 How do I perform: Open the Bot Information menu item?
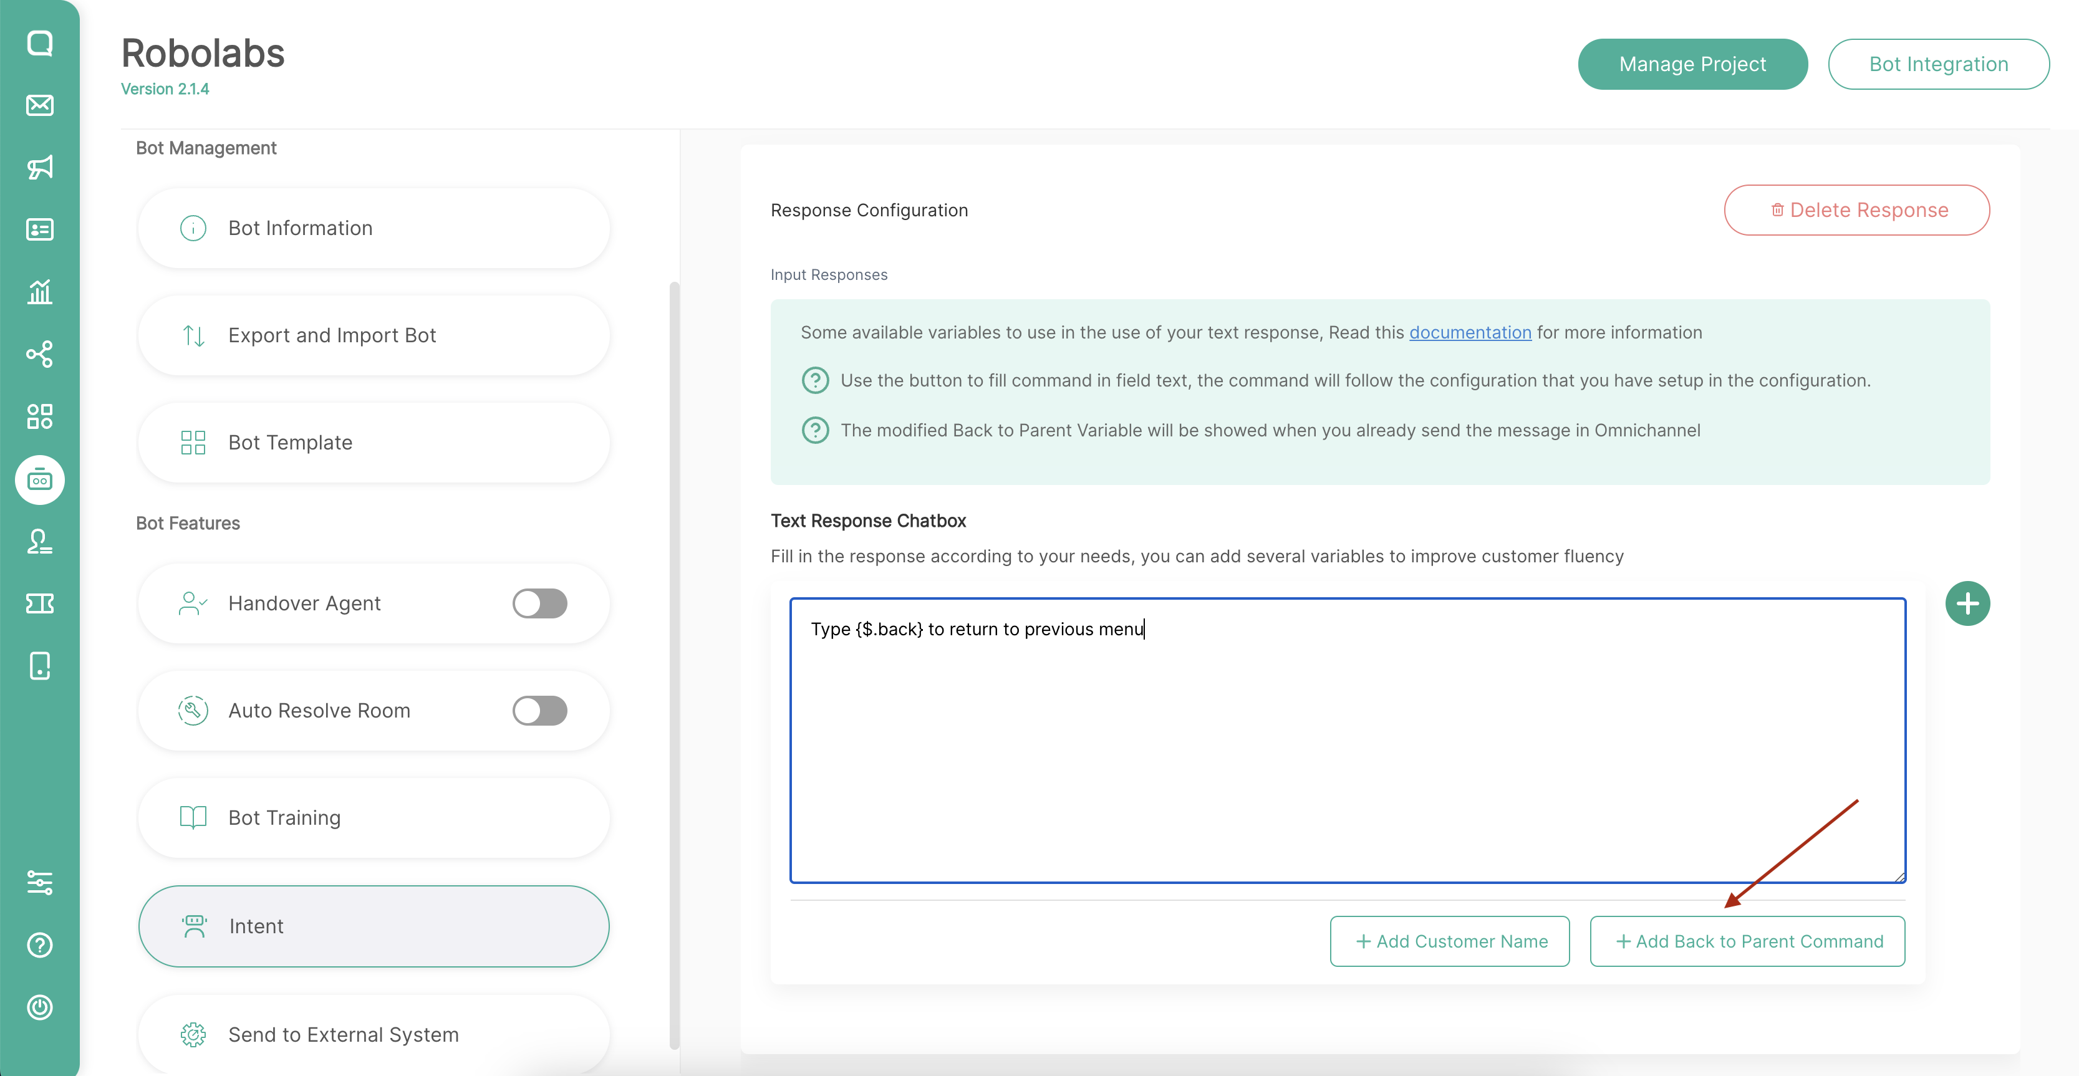point(374,228)
